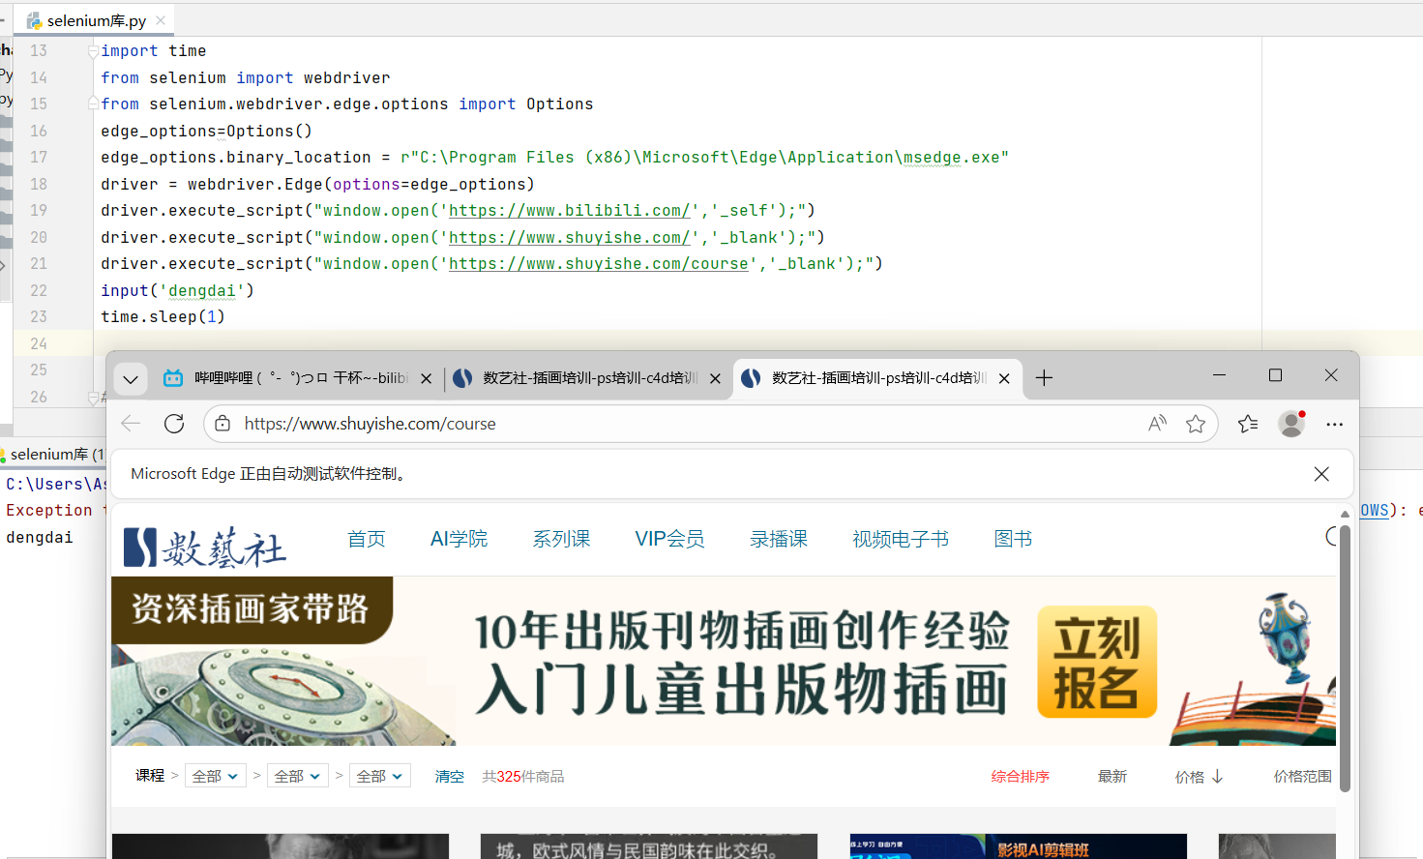Open the 价格范围 filter
The height and width of the screenshot is (859, 1423).
1302,777
